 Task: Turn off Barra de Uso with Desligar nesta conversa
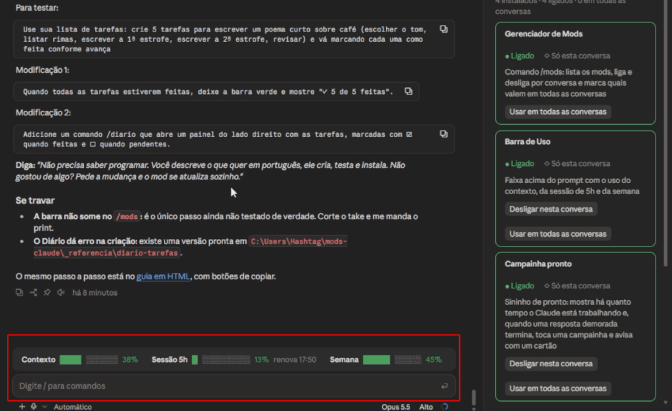tap(551, 209)
